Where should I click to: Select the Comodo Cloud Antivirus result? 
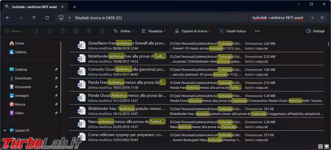coord(196,72)
